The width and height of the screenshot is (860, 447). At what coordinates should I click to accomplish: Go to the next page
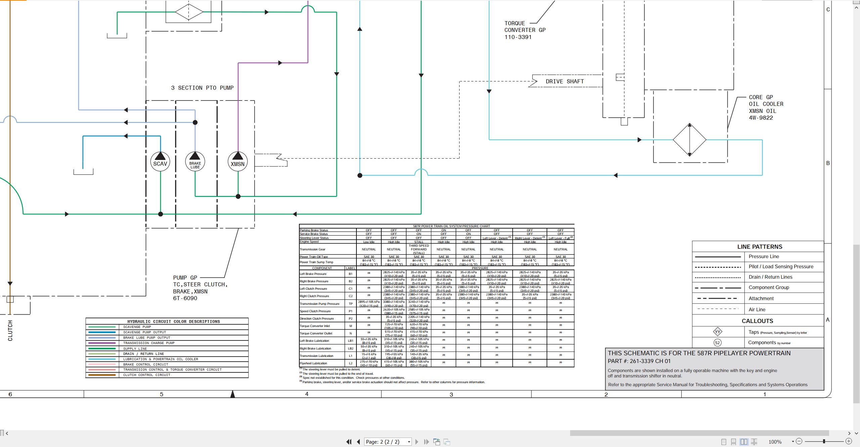[x=417, y=442]
